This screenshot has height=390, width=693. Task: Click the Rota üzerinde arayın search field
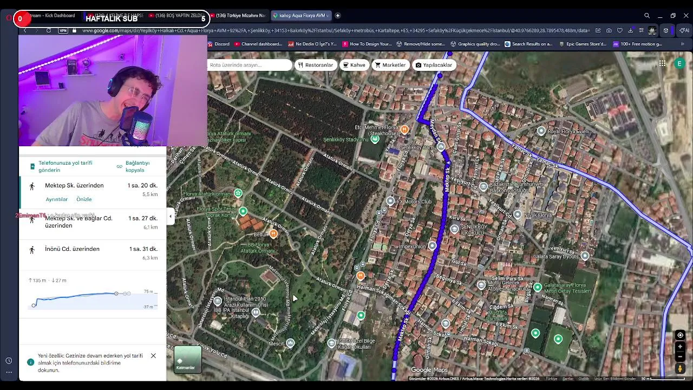tap(250, 65)
